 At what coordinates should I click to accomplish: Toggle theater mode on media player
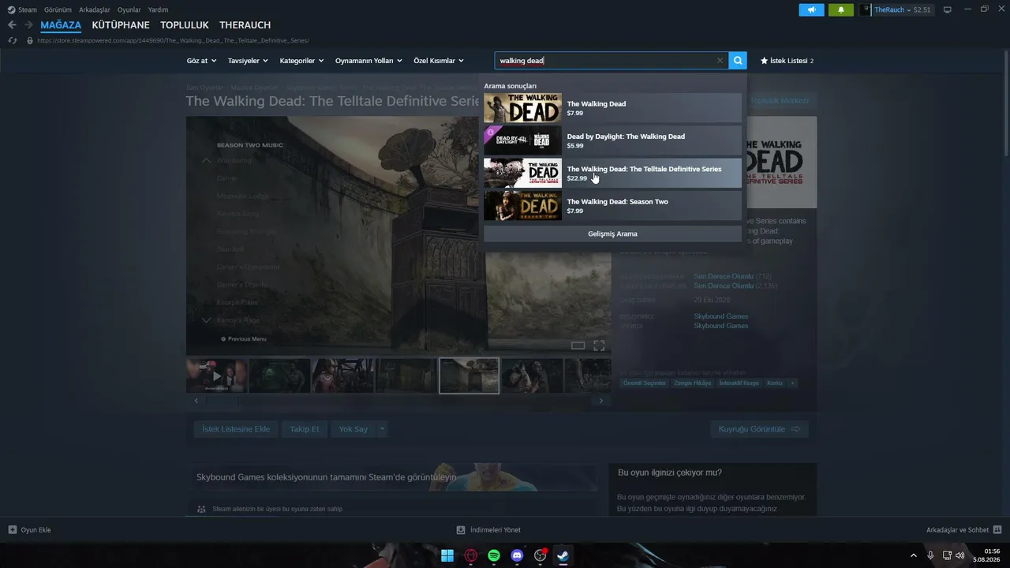pyautogui.click(x=578, y=346)
